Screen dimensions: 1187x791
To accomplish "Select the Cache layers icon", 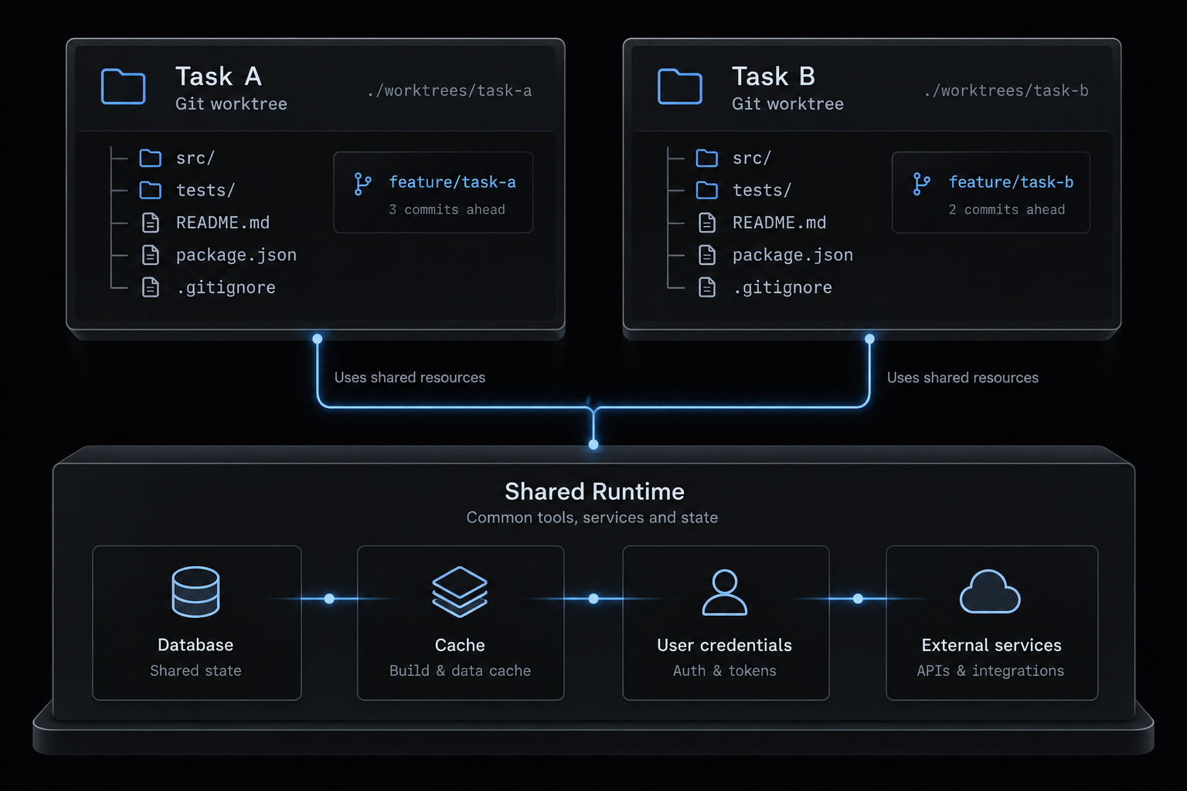I will pos(460,592).
